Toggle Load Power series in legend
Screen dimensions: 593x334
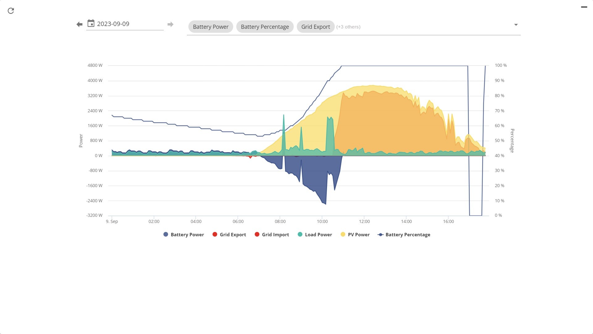click(315, 235)
